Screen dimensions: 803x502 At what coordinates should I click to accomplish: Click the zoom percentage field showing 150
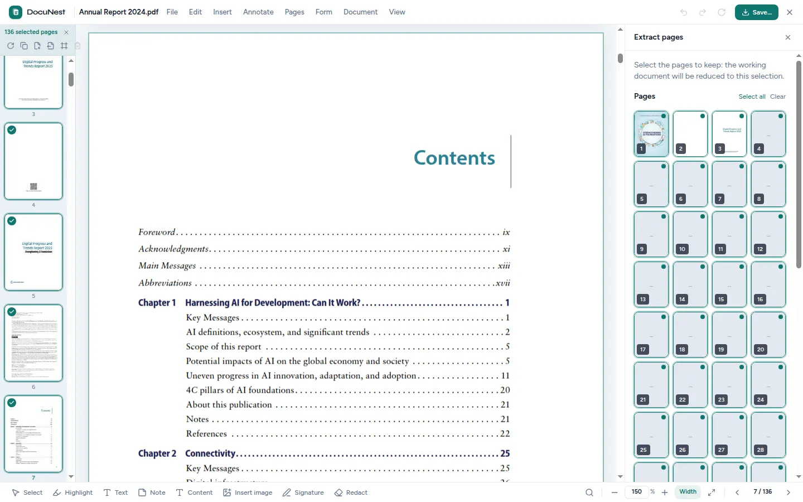point(637,492)
